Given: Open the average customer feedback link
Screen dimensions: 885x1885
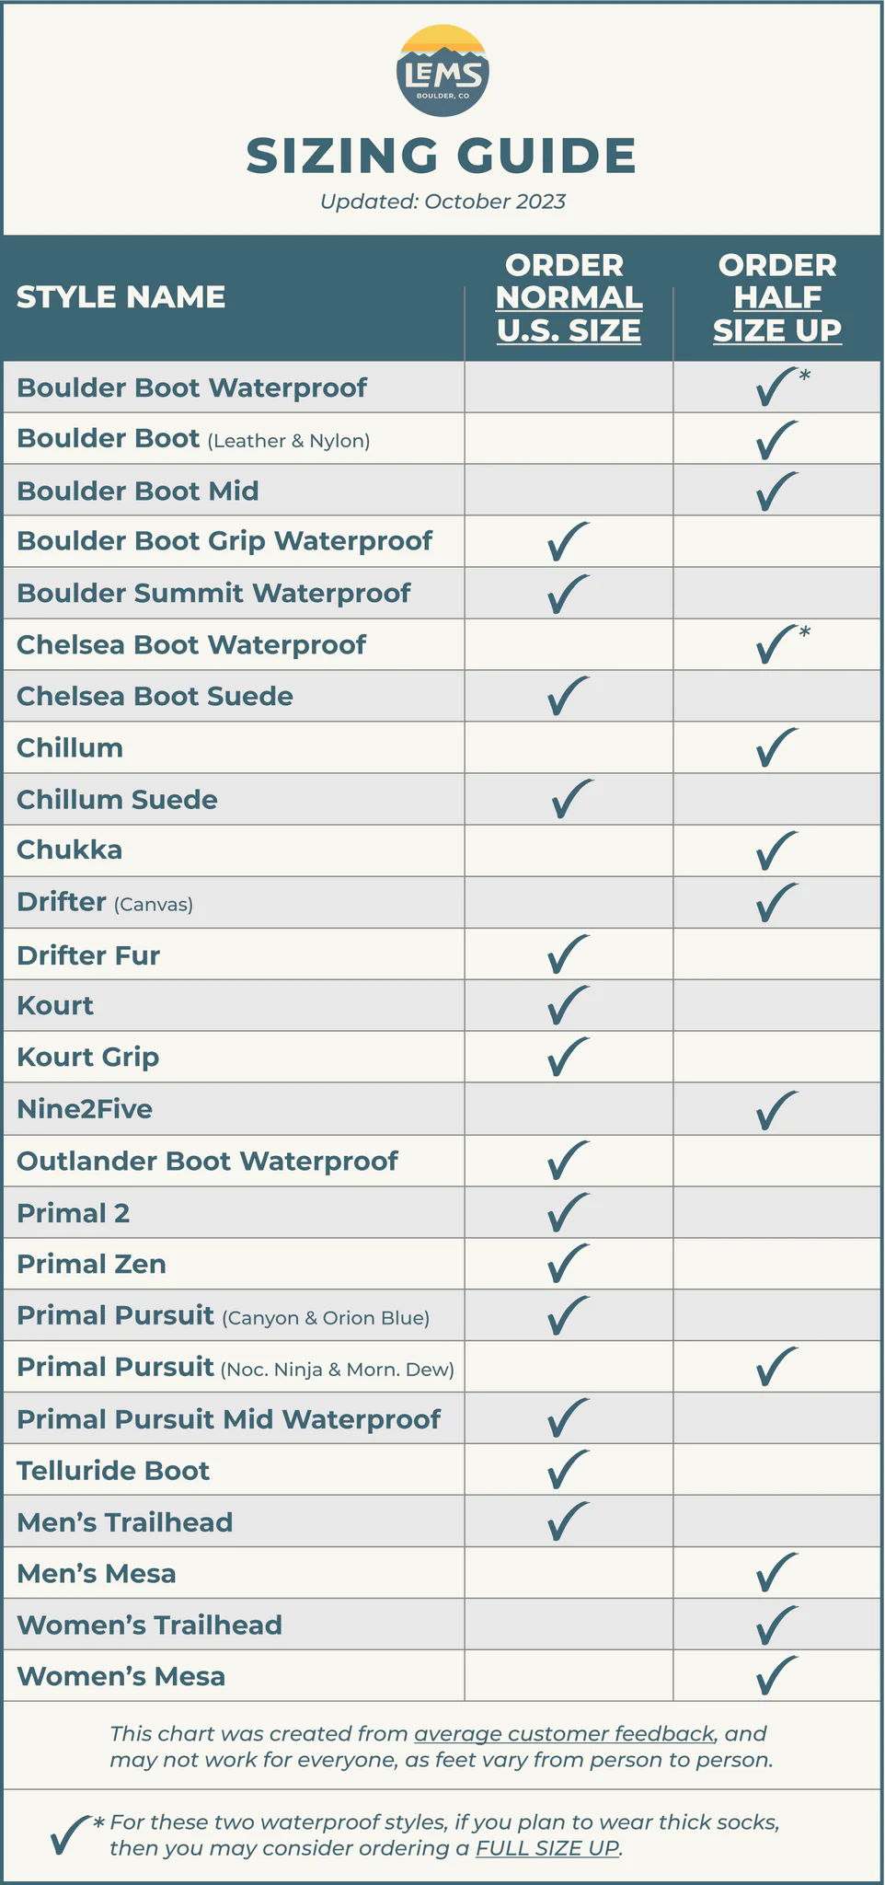Looking at the screenshot, I should [x=564, y=1734].
